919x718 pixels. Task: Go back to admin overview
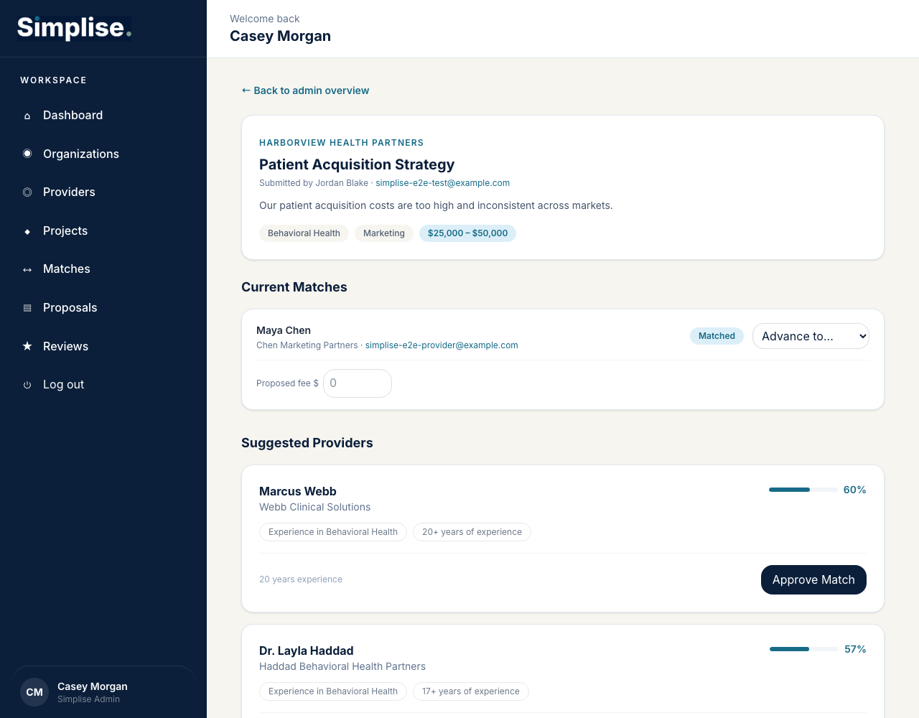(x=305, y=90)
